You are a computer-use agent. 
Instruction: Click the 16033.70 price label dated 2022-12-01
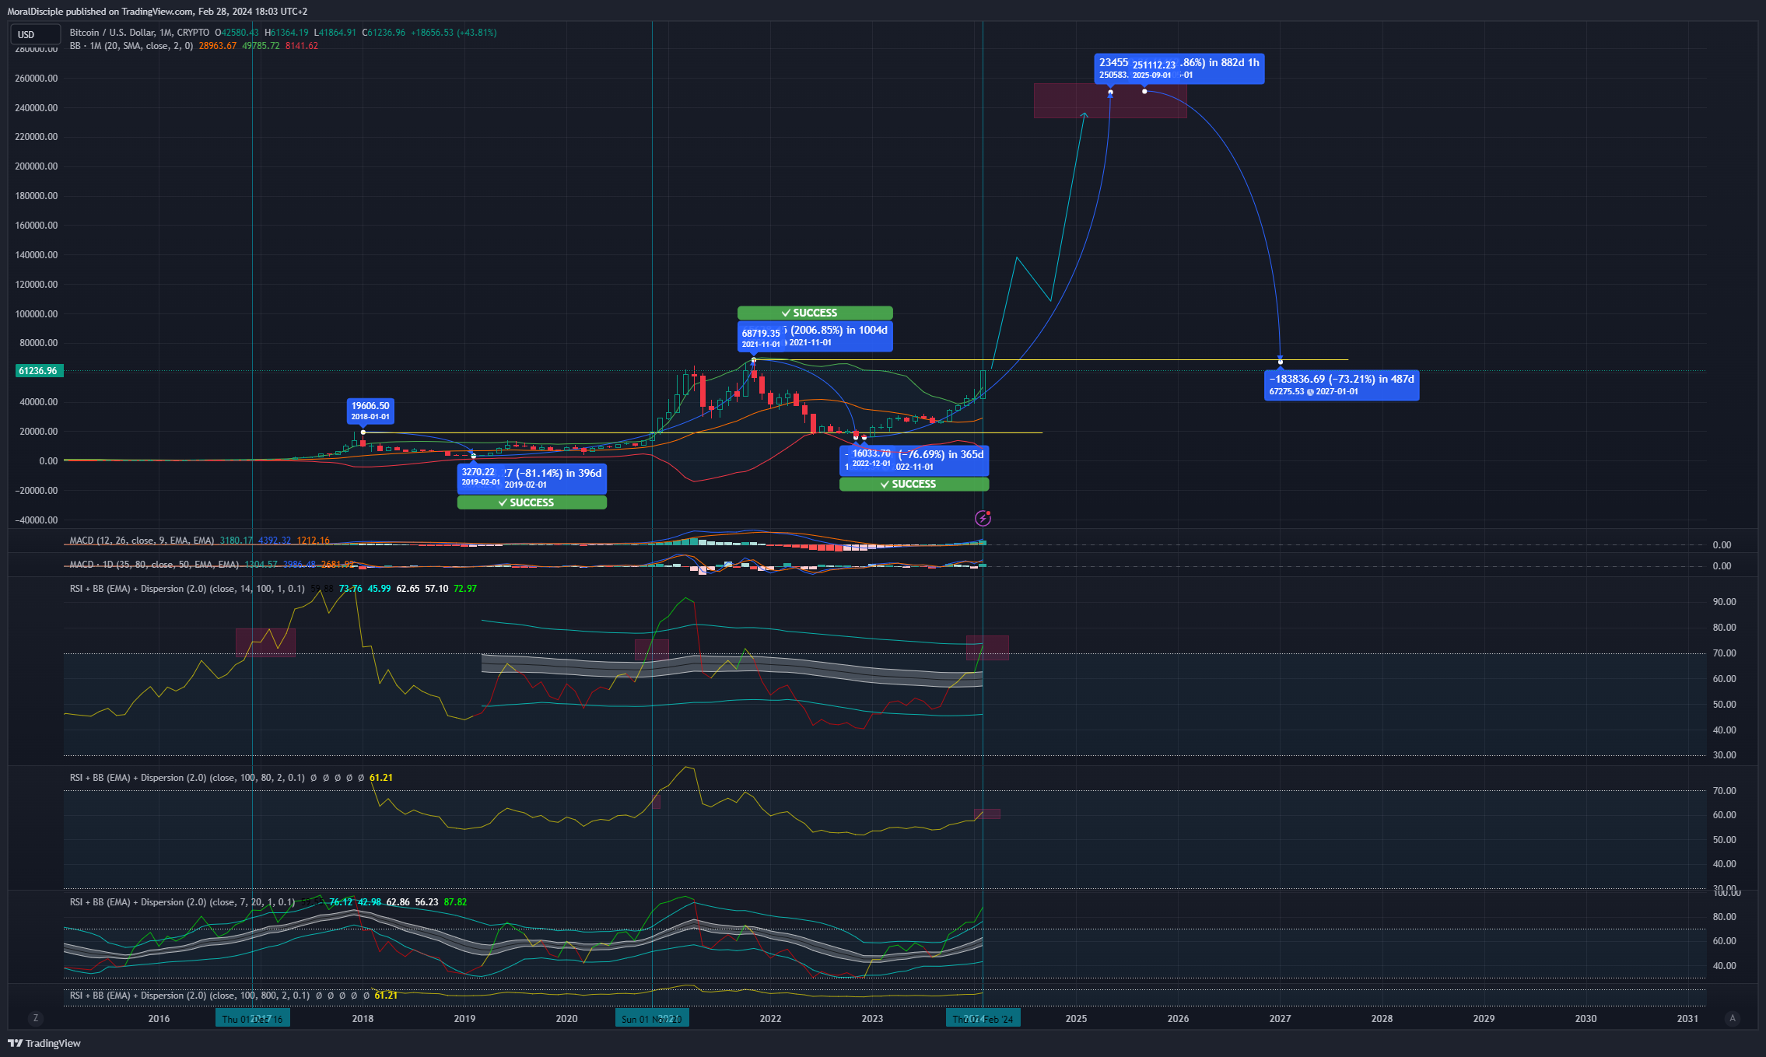pyautogui.click(x=871, y=458)
